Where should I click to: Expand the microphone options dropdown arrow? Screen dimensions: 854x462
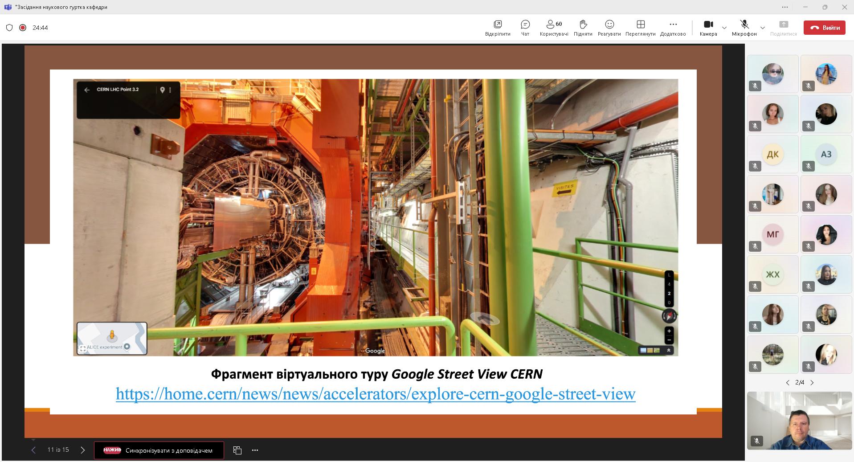(763, 28)
